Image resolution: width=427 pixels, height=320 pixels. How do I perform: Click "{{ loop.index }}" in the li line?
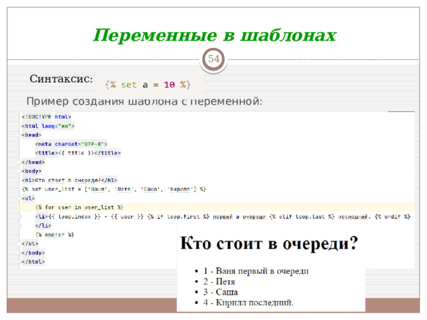pos(75,217)
